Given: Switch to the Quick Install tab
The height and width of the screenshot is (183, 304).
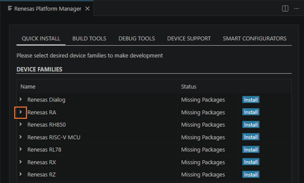Looking at the screenshot, I should point(41,39).
